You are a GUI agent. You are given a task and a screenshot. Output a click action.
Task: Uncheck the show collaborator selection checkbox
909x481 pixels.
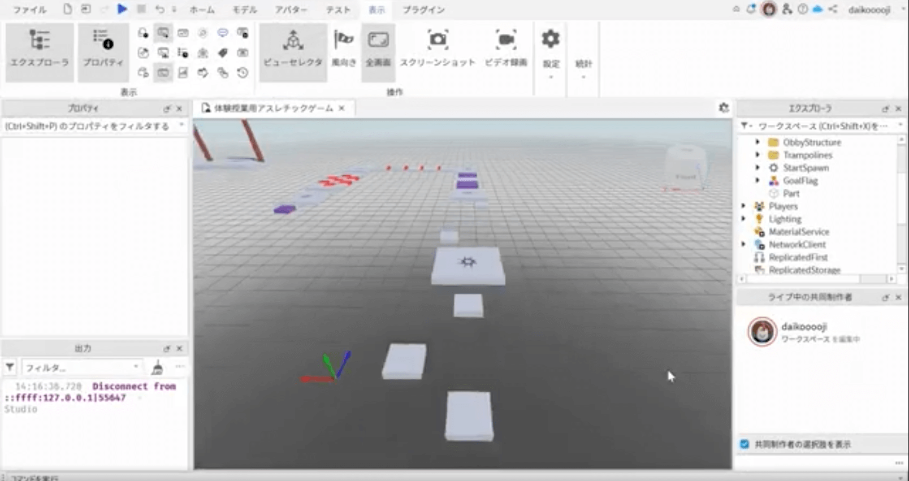(x=744, y=444)
